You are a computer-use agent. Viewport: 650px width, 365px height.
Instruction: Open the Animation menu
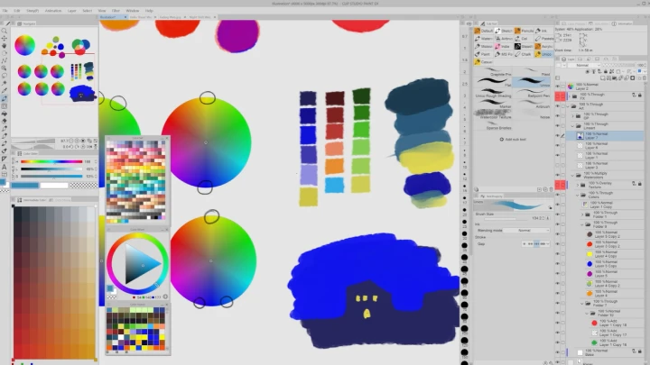(53, 10)
